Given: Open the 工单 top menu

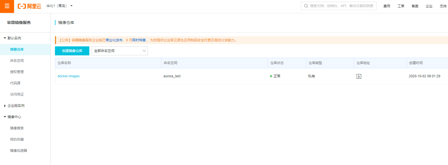Looking at the screenshot, I should tap(401, 6).
